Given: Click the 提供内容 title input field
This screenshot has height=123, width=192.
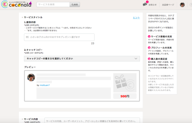Looking at the screenshot, I should (x=59, y=37).
